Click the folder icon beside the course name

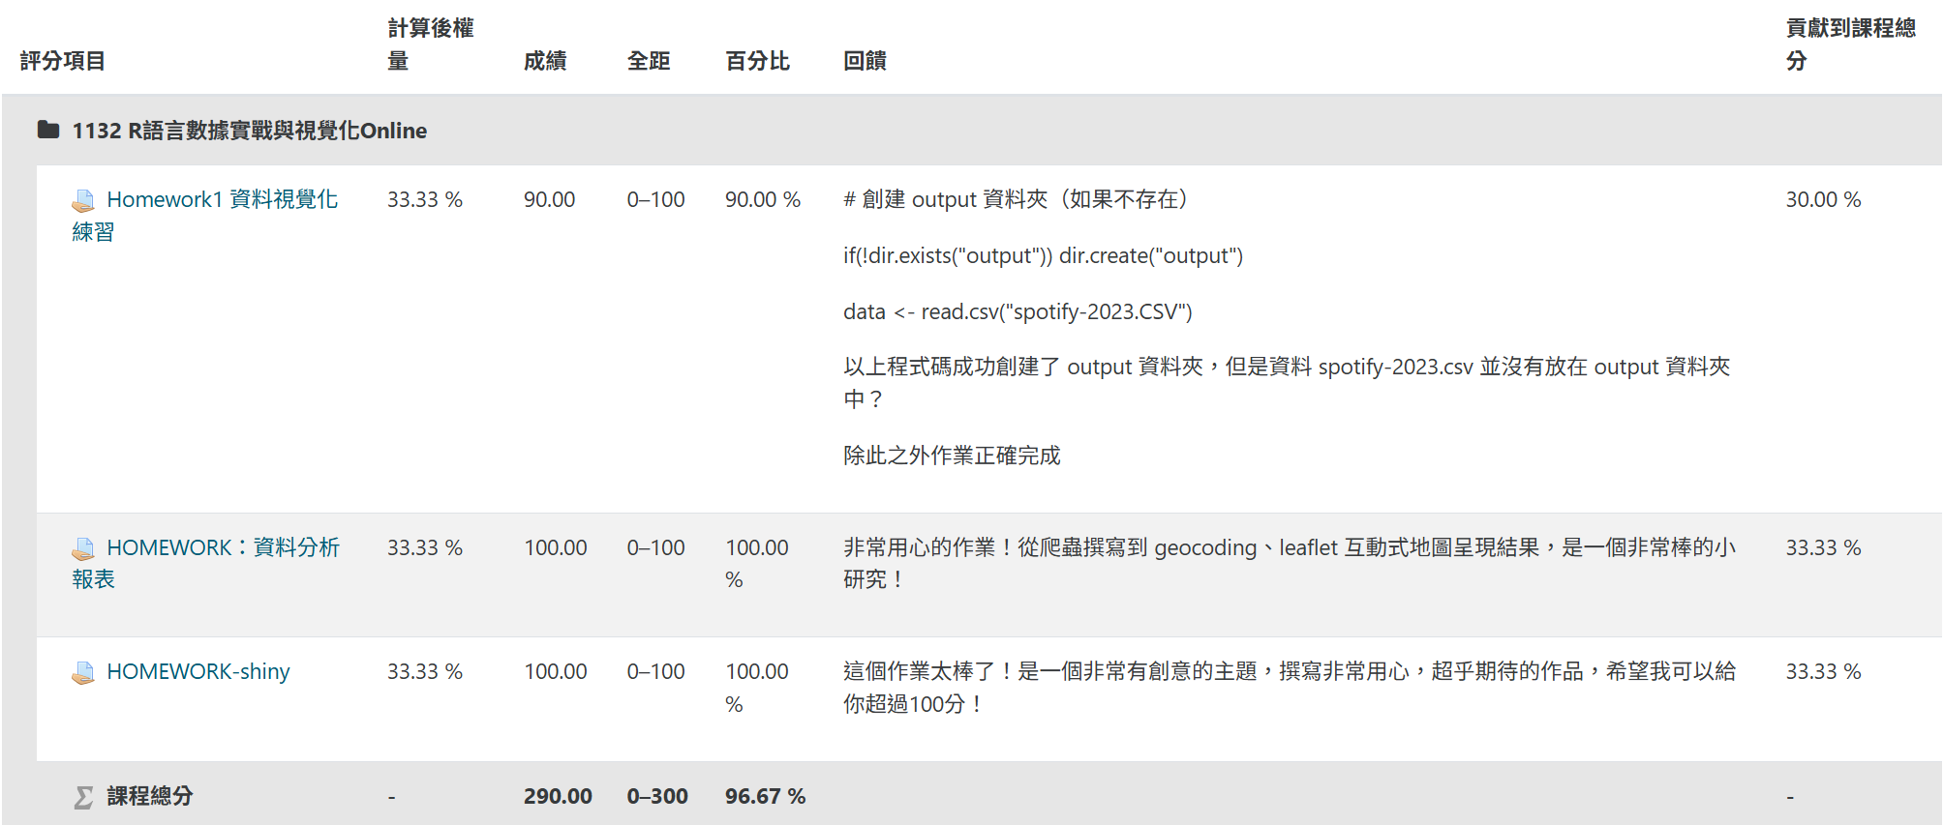[48, 130]
